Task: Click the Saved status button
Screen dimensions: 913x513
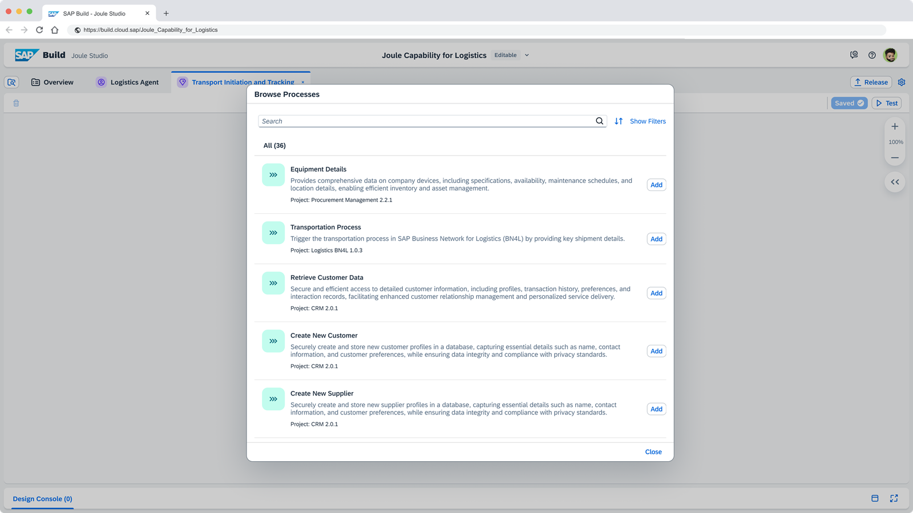Action: coord(849,103)
